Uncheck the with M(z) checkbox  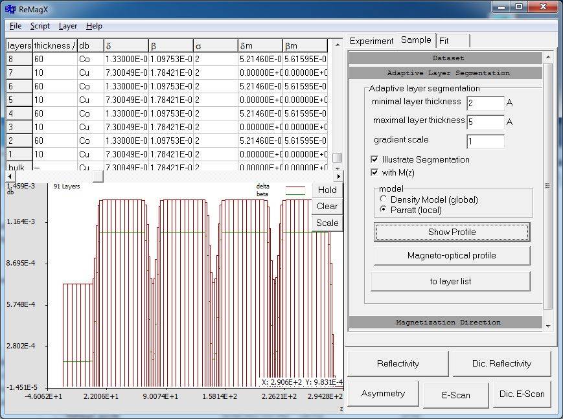[x=374, y=172]
